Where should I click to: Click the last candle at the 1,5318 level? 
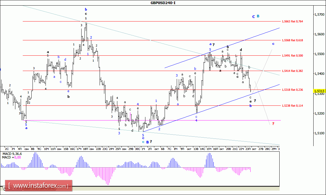(x=251, y=89)
